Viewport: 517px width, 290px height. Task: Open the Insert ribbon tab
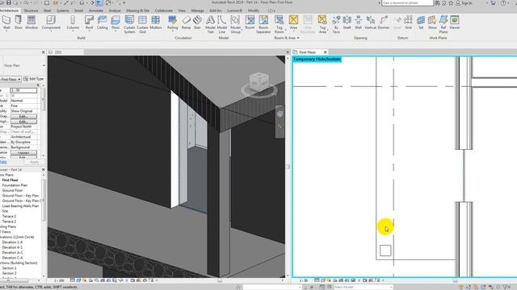tap(79, 10)
